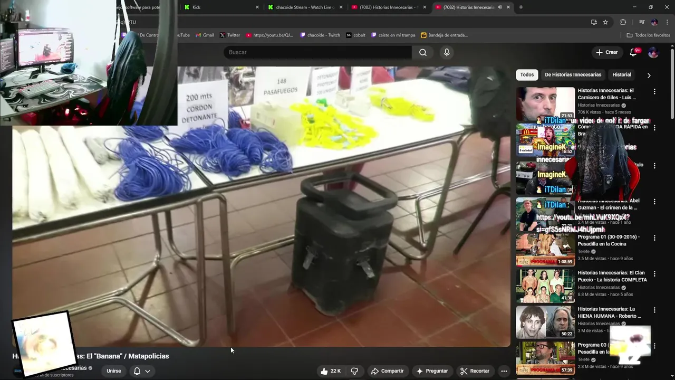
Task: Open the cobalt bookmark
Action: [356, 35]
